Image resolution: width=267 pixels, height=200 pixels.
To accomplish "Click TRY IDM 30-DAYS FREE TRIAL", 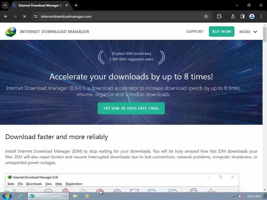I will [x=131, y=108].
